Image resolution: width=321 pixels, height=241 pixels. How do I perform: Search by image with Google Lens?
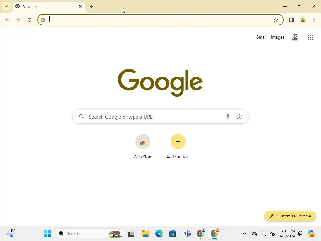pyautogui.click(x=239, y=117)
